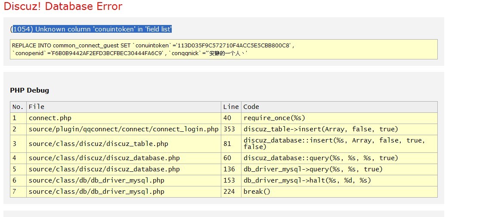Click the 'No.' column header

click(18, 107)
